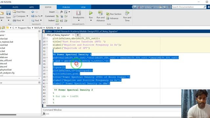Expand the Go To dropdown arrow
210x118 pixels.
click(x=42, y=16)
